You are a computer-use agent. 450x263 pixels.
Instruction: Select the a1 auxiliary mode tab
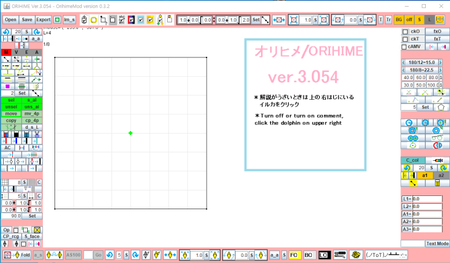(x=425, y=175)
